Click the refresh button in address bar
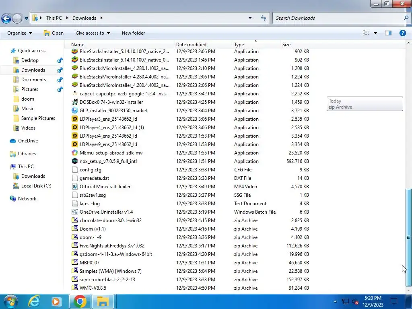 pos(263,18)
